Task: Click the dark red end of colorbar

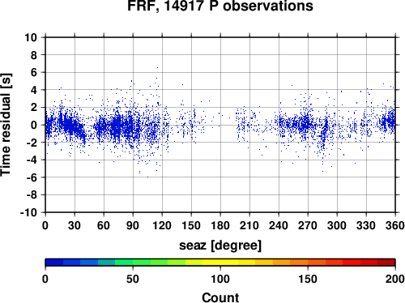Action: point(386,262)
